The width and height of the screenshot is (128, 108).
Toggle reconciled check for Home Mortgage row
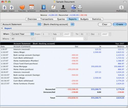pos(127,66)
